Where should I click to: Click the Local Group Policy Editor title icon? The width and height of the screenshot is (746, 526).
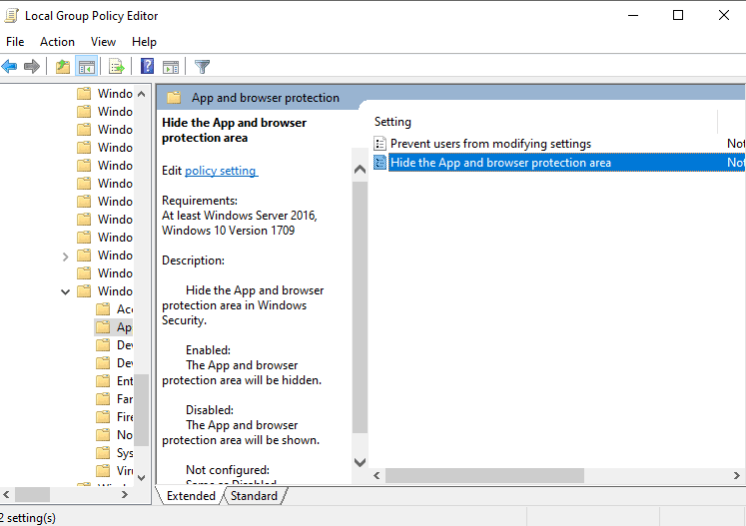point(11,16)
